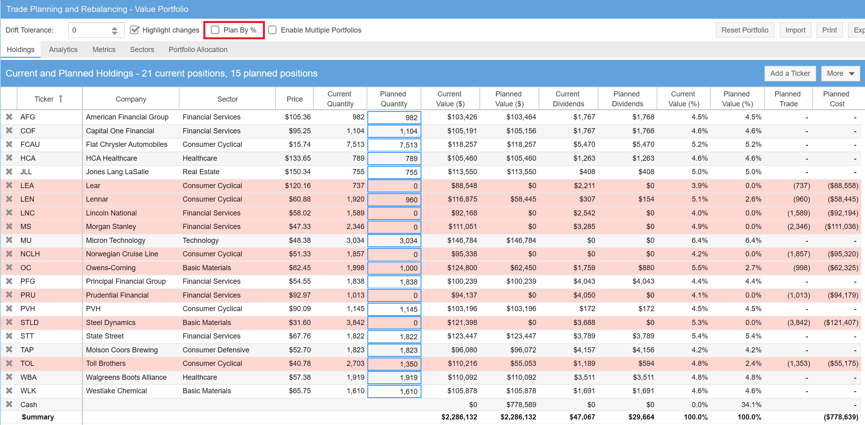
Task: Edit the planned quantity field for AFG
Action: coord(394,117)
